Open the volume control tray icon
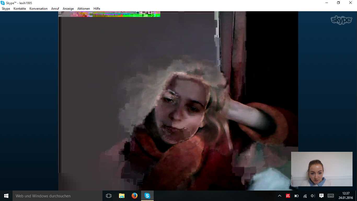357x201 pixels. click(x=313, y=196)
